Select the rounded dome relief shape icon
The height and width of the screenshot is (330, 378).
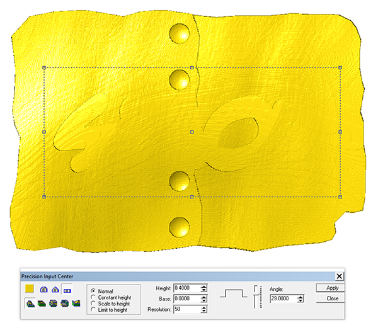tap(43, 289)
